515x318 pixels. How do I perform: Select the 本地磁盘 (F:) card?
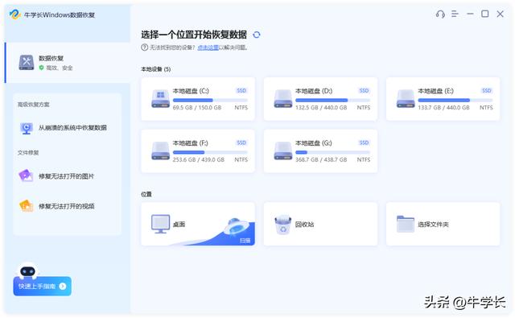pyautogui.click(x=198, y=151)
